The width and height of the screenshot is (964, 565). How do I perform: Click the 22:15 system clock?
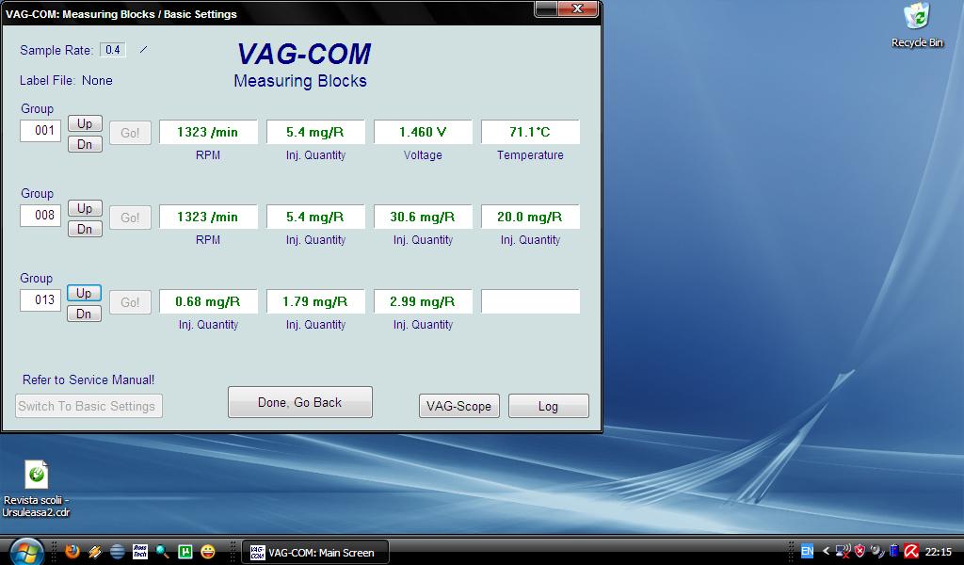(x=939, y=552)
